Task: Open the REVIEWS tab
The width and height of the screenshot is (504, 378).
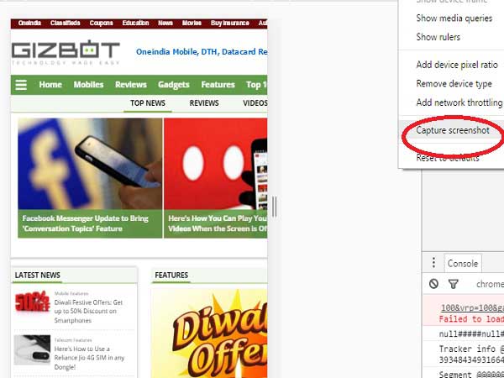Action: (x=204, y=103)
